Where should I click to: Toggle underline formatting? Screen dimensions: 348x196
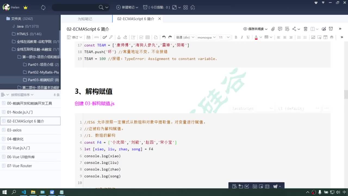[x=248, y=37]
